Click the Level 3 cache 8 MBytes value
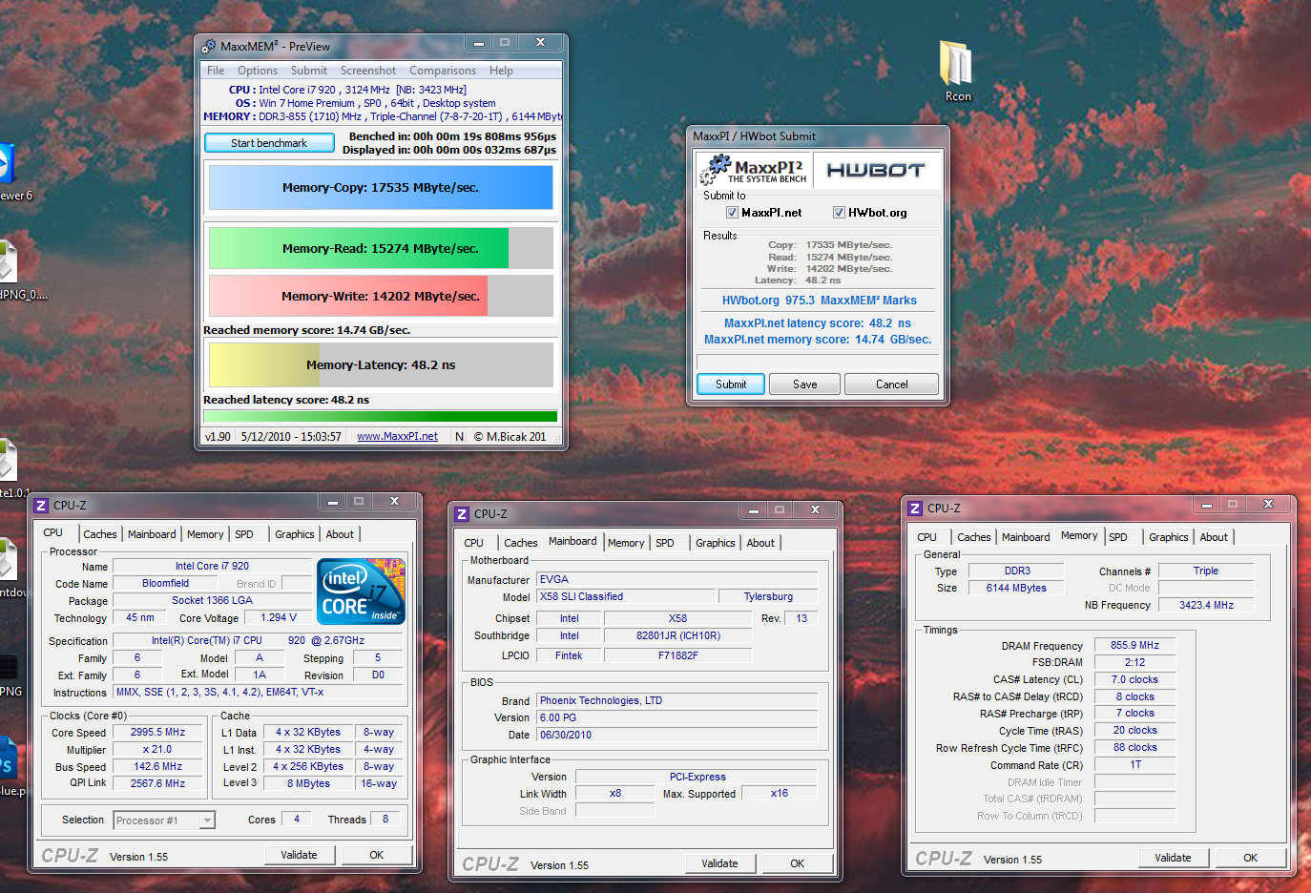Screen dimensions: 1311x893 (x=308, y=783)
